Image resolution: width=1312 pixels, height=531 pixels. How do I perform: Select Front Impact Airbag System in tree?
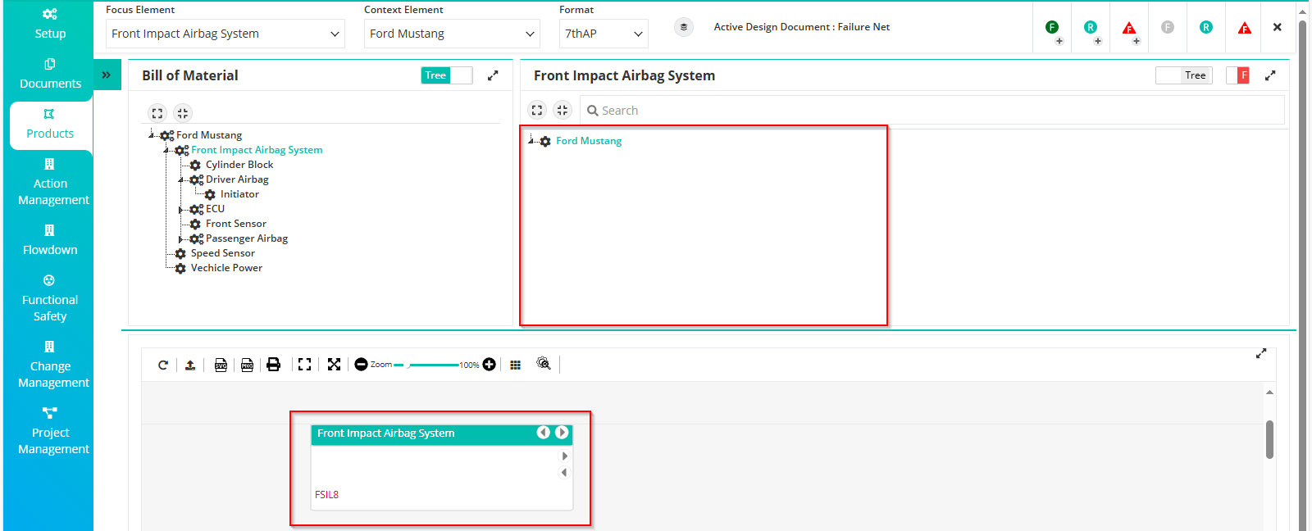coord(257,150)
